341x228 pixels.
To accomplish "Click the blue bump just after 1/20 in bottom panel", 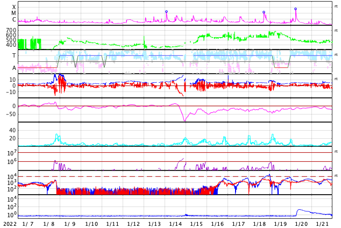I will (x=300, y=210).
